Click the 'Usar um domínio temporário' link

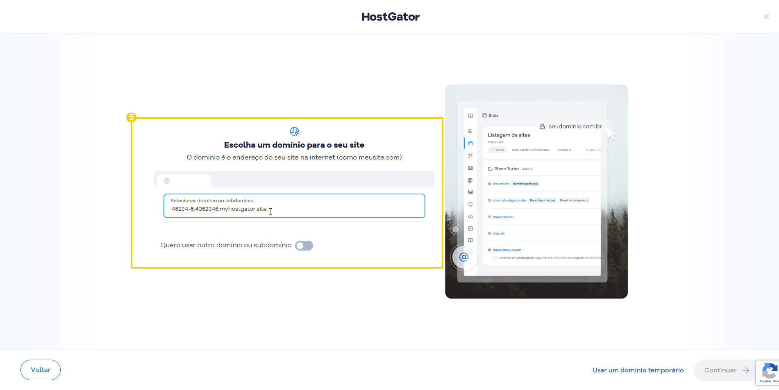pyautogui.click(x=638, y=370)
